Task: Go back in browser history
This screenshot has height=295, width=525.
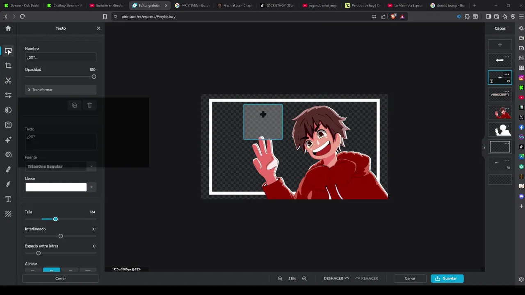Action: (x=6, y=16)
